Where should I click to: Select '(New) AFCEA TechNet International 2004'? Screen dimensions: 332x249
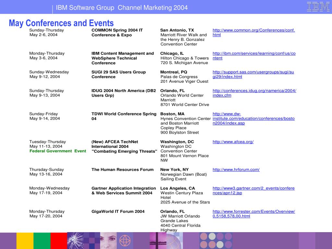(115, 144)
